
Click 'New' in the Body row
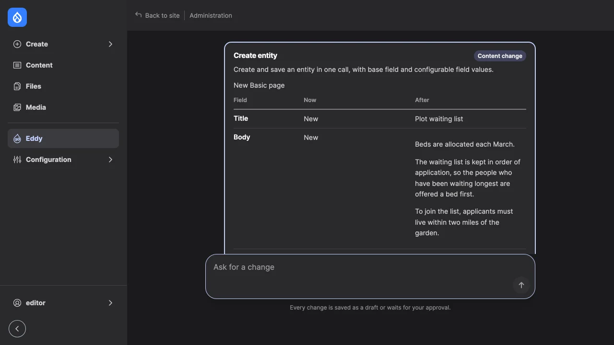(311, 138)
